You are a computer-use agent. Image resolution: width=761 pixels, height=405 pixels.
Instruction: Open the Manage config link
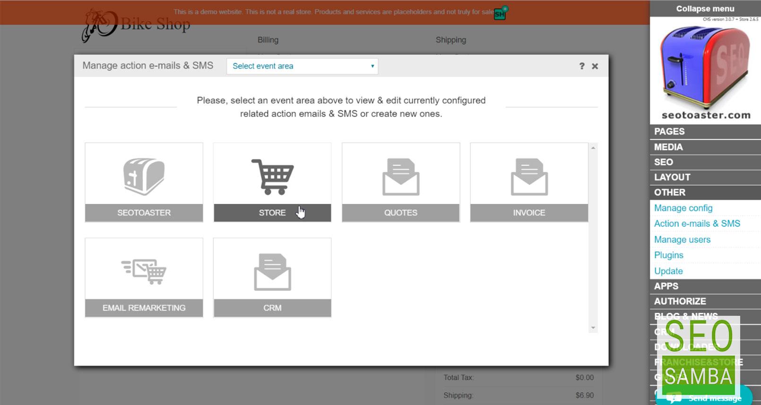tap(683, 208)
